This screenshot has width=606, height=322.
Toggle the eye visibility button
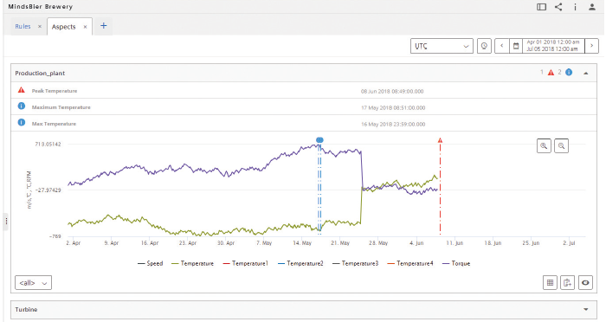point(585,282)
